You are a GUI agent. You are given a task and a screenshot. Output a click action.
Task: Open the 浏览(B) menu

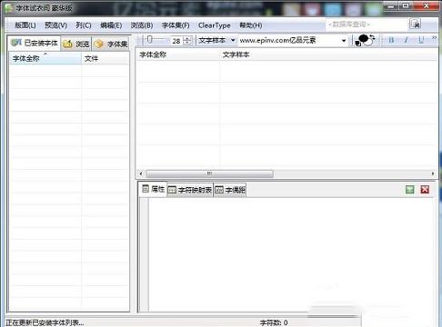coord(142,25)
